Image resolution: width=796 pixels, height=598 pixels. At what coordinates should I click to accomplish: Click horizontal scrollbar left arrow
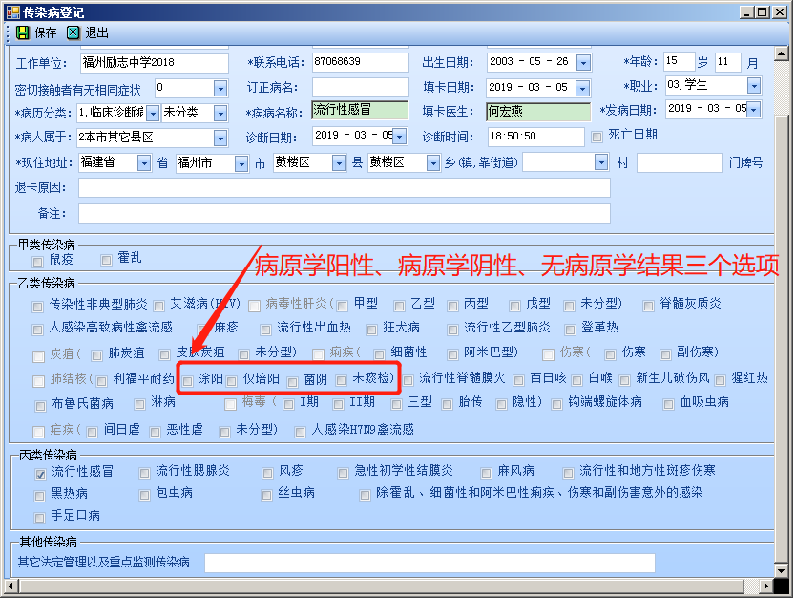[12, 586]
